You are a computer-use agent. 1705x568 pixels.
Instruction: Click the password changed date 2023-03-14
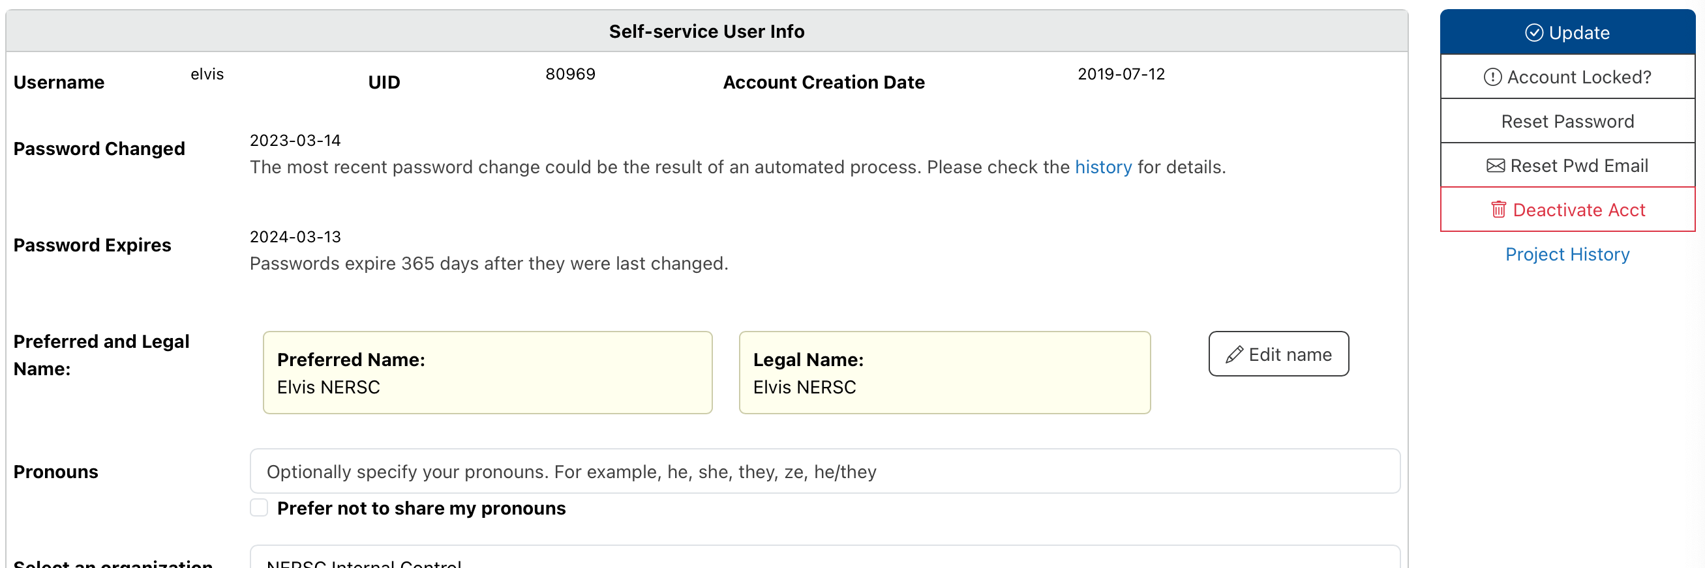pos(295,141)
